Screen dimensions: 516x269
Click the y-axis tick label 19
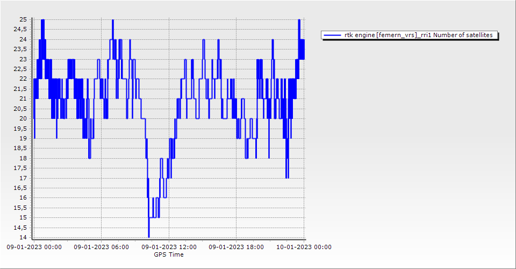23,138
